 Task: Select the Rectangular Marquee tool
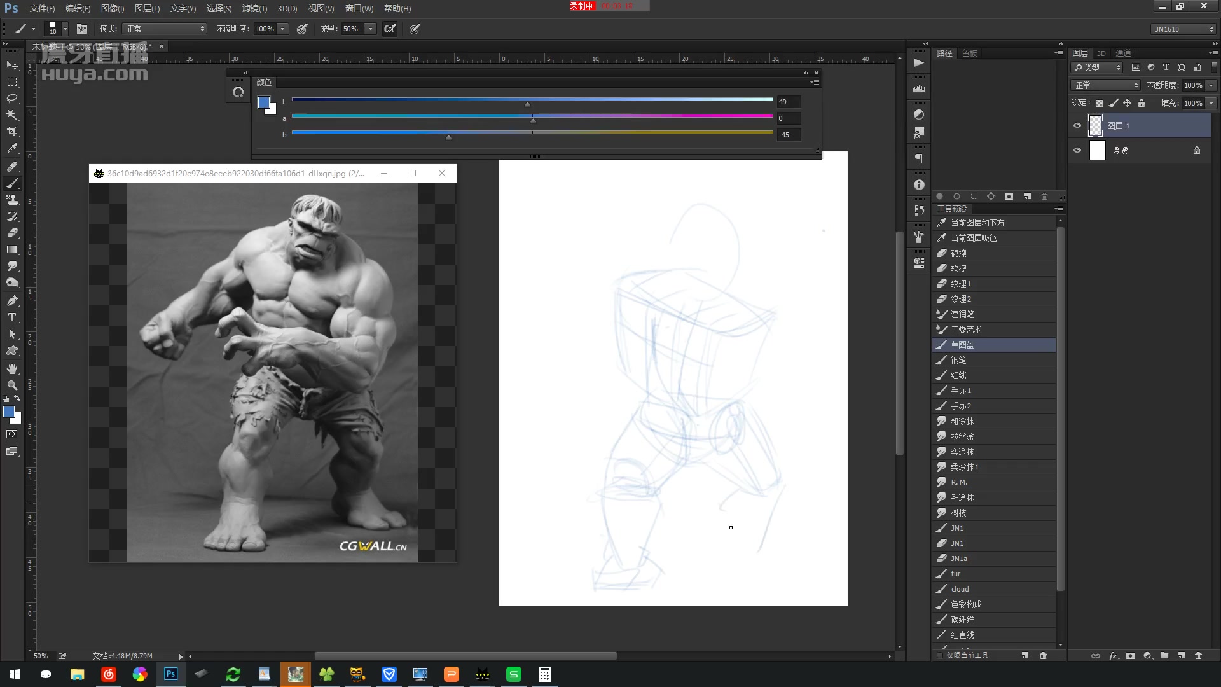pos(12,82)
